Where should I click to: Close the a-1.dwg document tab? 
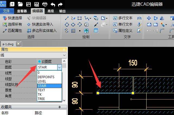pos(18,44)
